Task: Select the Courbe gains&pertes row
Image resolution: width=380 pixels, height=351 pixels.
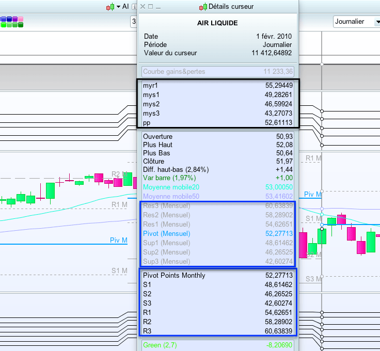Action: pyautogui.click(x=218, y=71)
